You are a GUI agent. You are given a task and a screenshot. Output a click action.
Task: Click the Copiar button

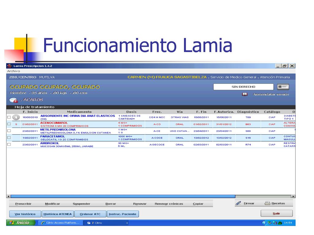[x=198, y=203]
